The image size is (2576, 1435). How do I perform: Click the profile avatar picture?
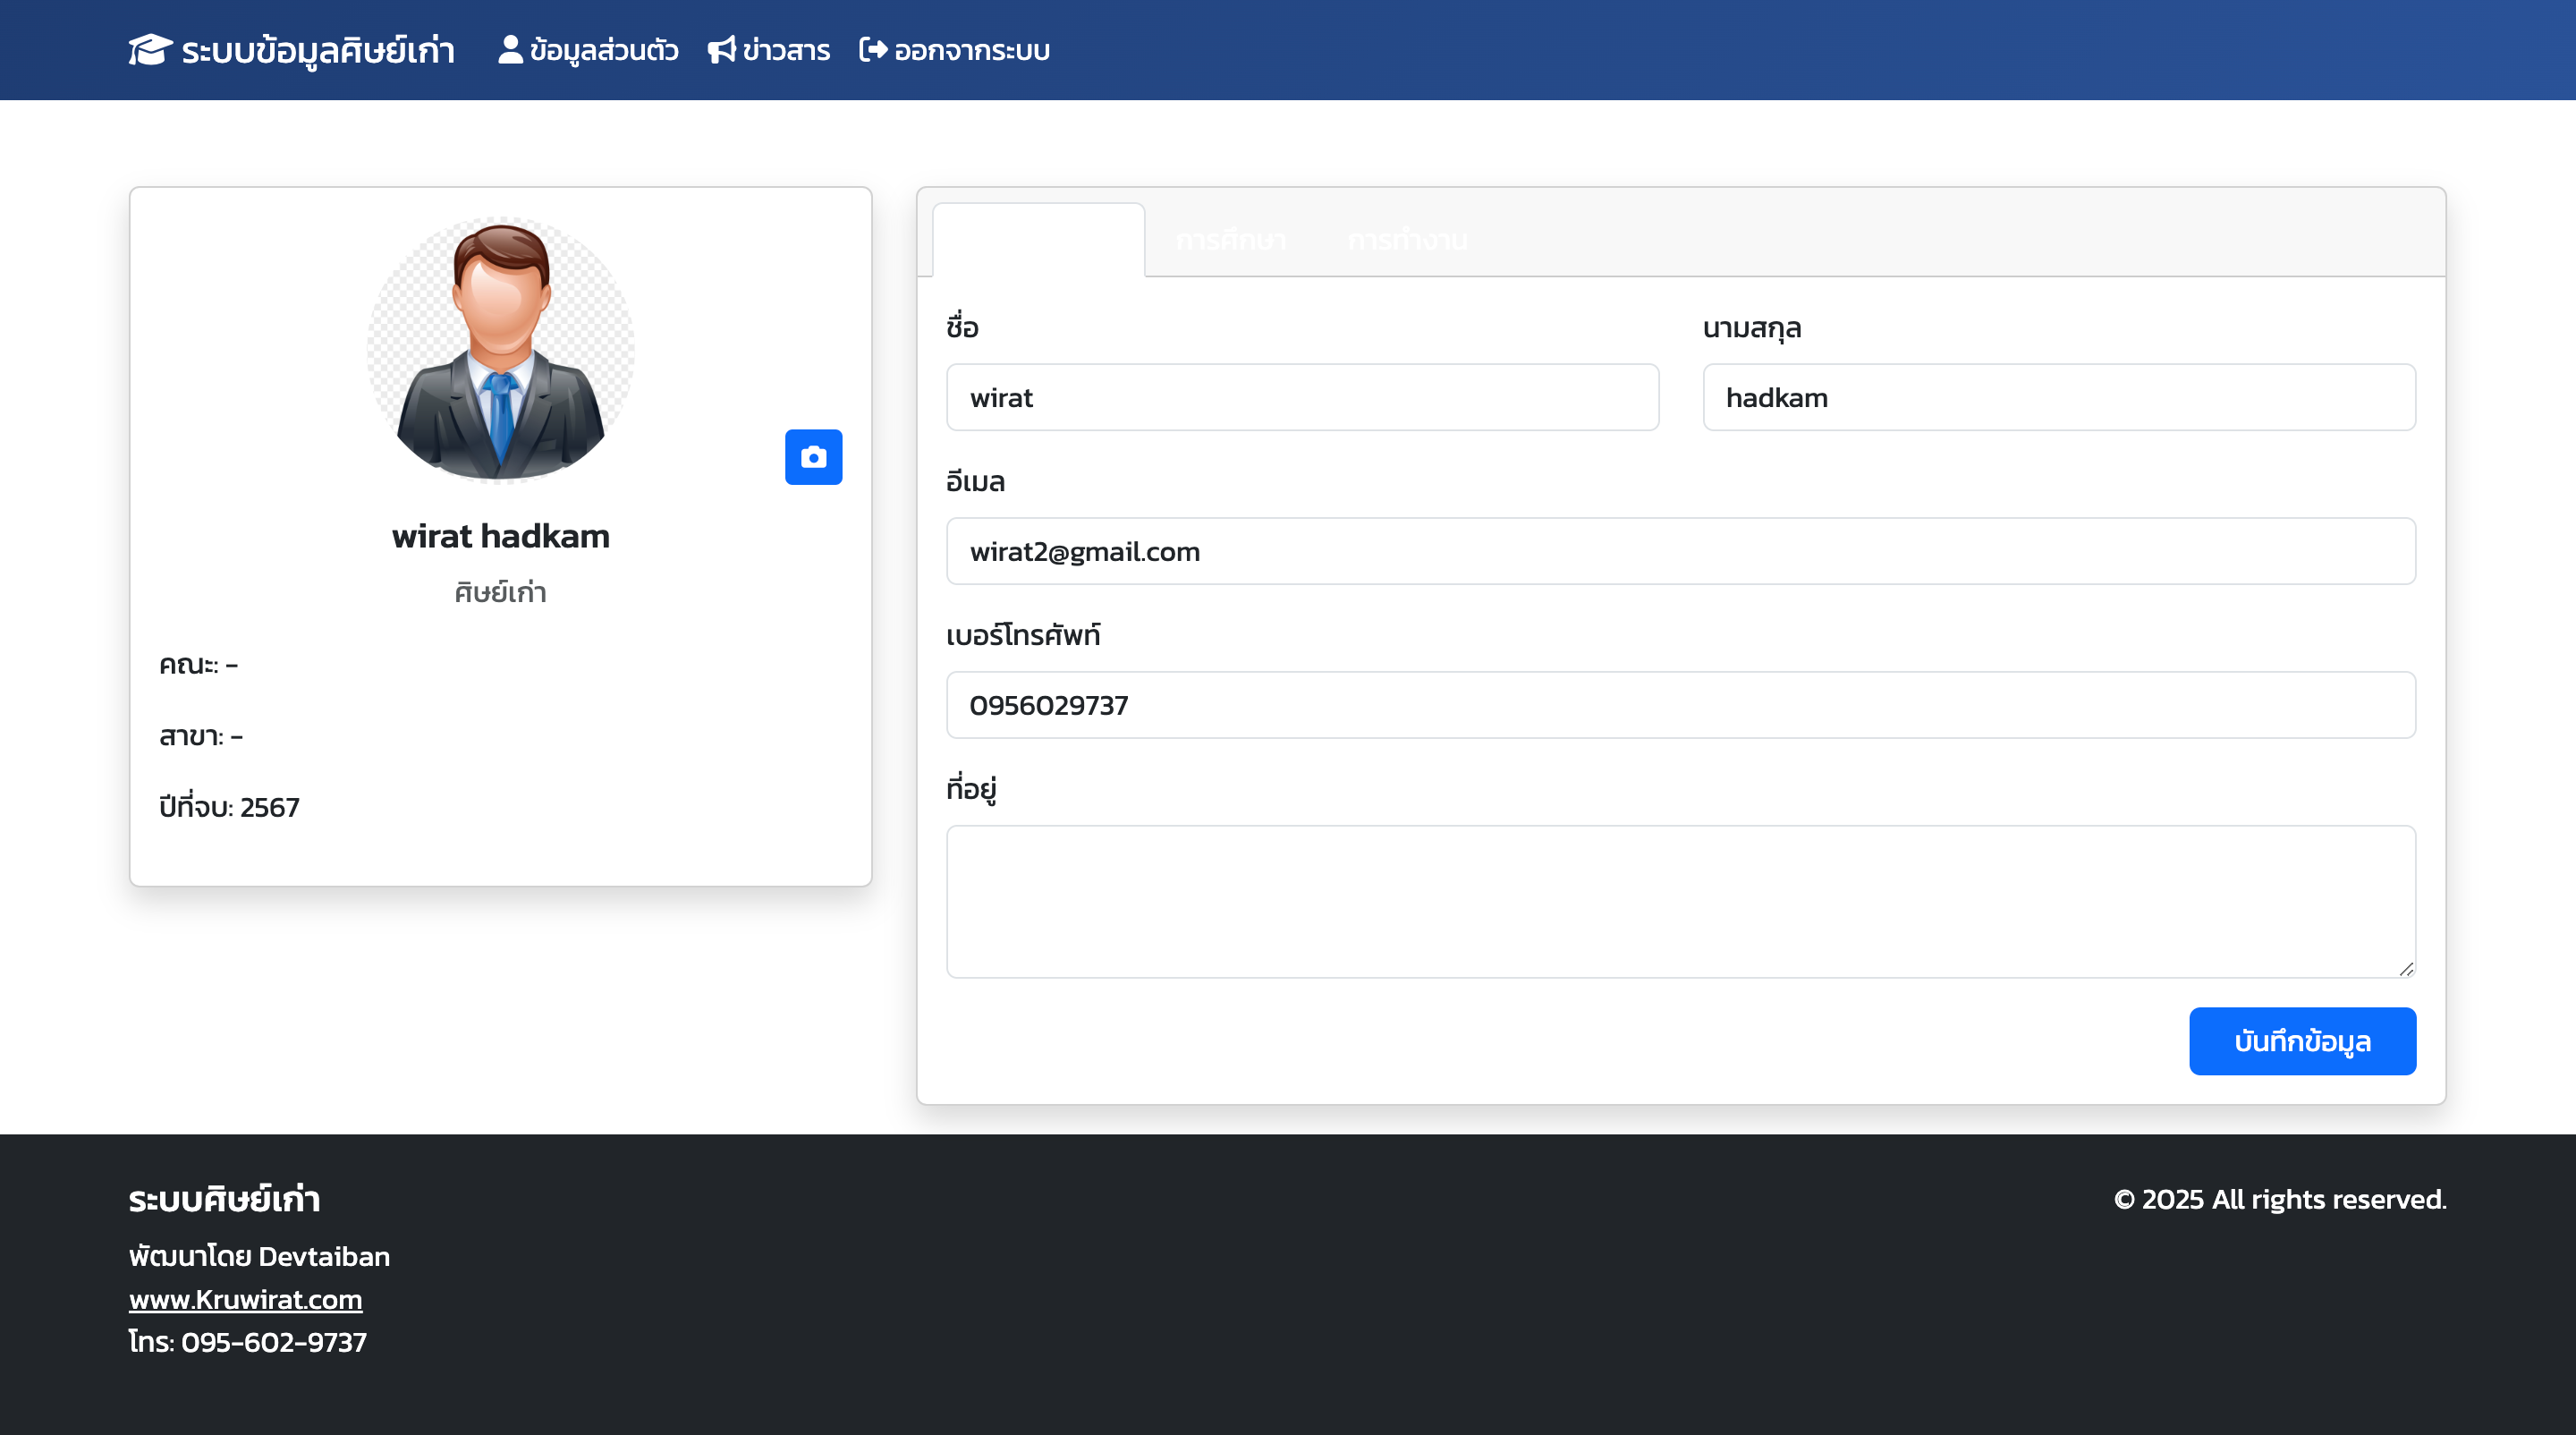pyautogui.click(x=500, y=350)
